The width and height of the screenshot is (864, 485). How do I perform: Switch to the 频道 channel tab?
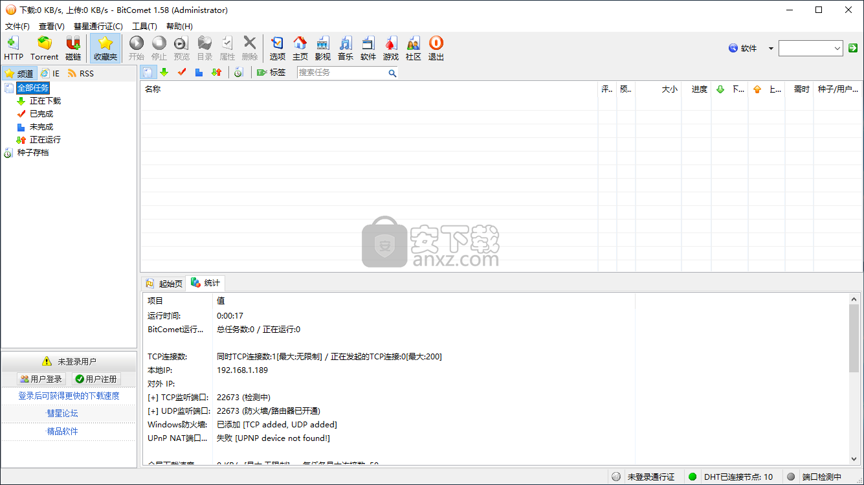point(19,73)
